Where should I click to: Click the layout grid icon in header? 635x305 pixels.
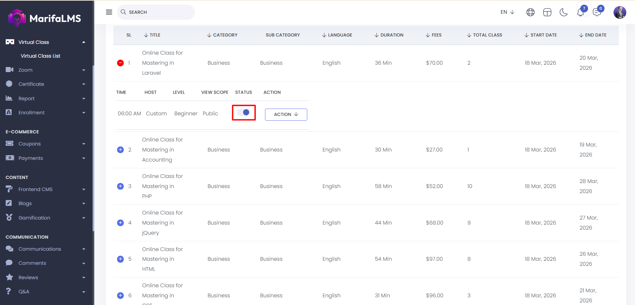click(x=547, y=12)
